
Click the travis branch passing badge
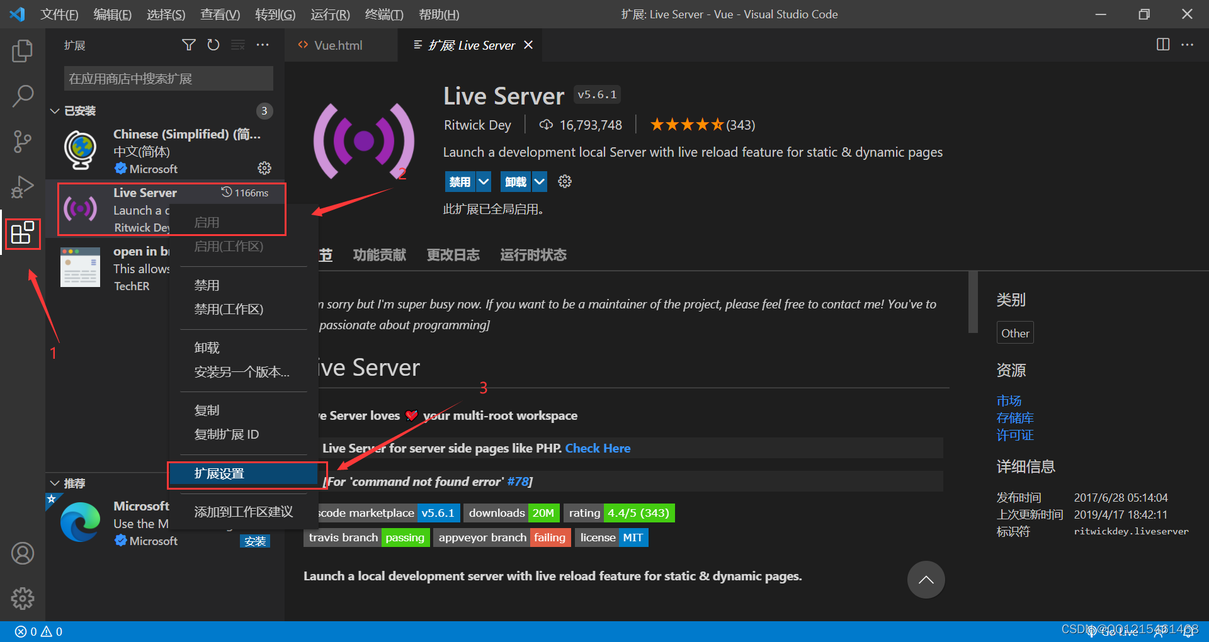pos(366,538)
